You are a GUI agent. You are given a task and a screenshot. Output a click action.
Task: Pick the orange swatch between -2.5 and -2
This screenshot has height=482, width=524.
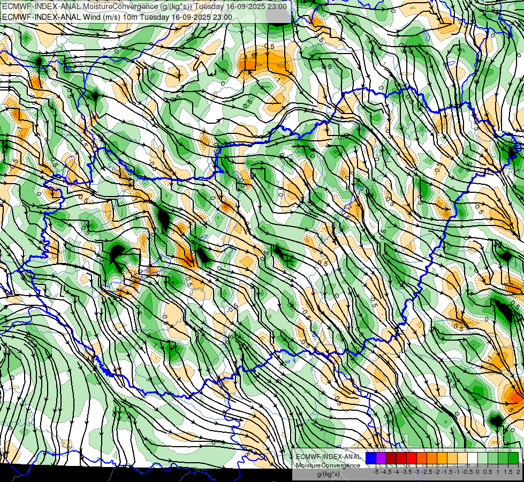(432, 458)
